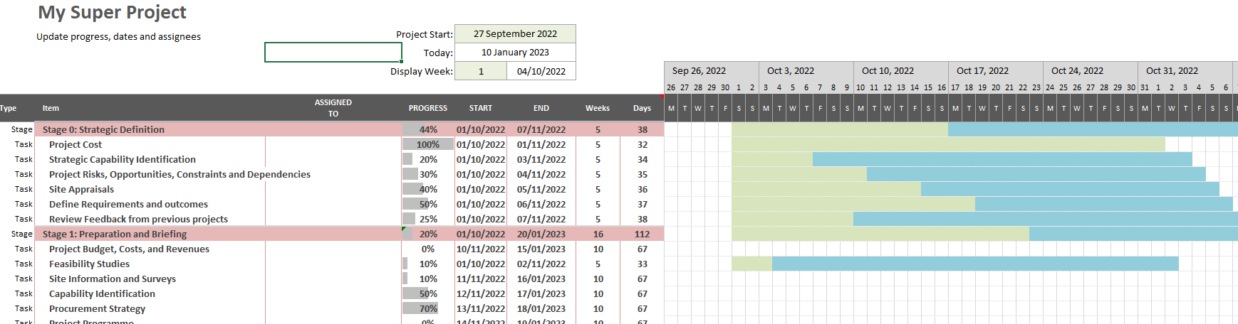The width and height of the screenshot is (1238, 324).
Task: Select the Sep 26, 2022 week header
Action: (699, 71)
